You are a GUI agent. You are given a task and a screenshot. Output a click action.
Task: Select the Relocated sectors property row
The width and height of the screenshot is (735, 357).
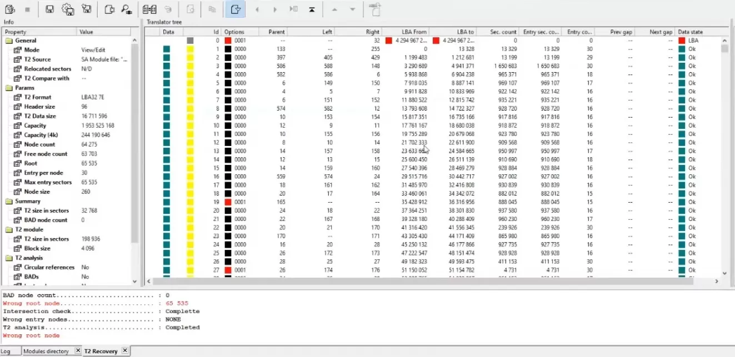tap(67, 69)
